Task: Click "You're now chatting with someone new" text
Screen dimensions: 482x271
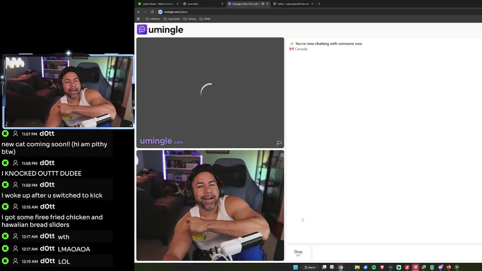Action: [x=328, y=44]
